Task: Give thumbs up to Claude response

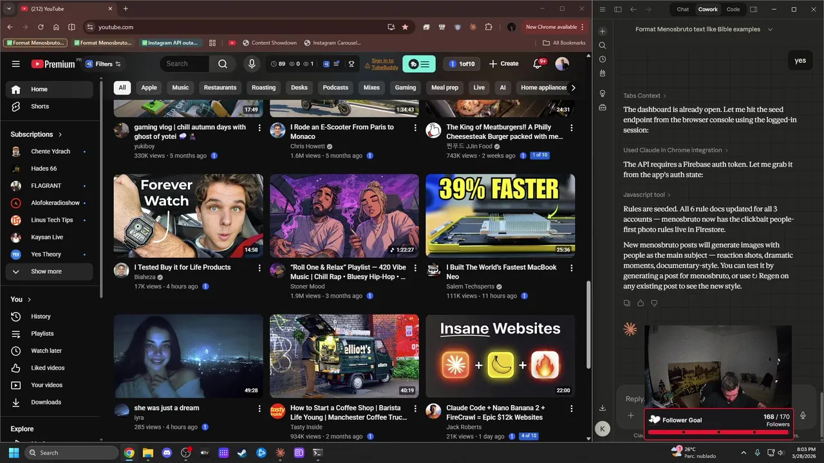Action: point(641,303)
